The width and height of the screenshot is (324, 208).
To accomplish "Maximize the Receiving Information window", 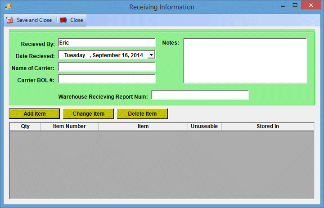I will click(295, 5).
